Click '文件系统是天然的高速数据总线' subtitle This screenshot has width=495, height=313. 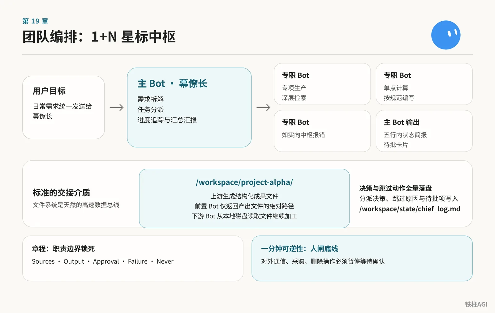coord(76,205)
